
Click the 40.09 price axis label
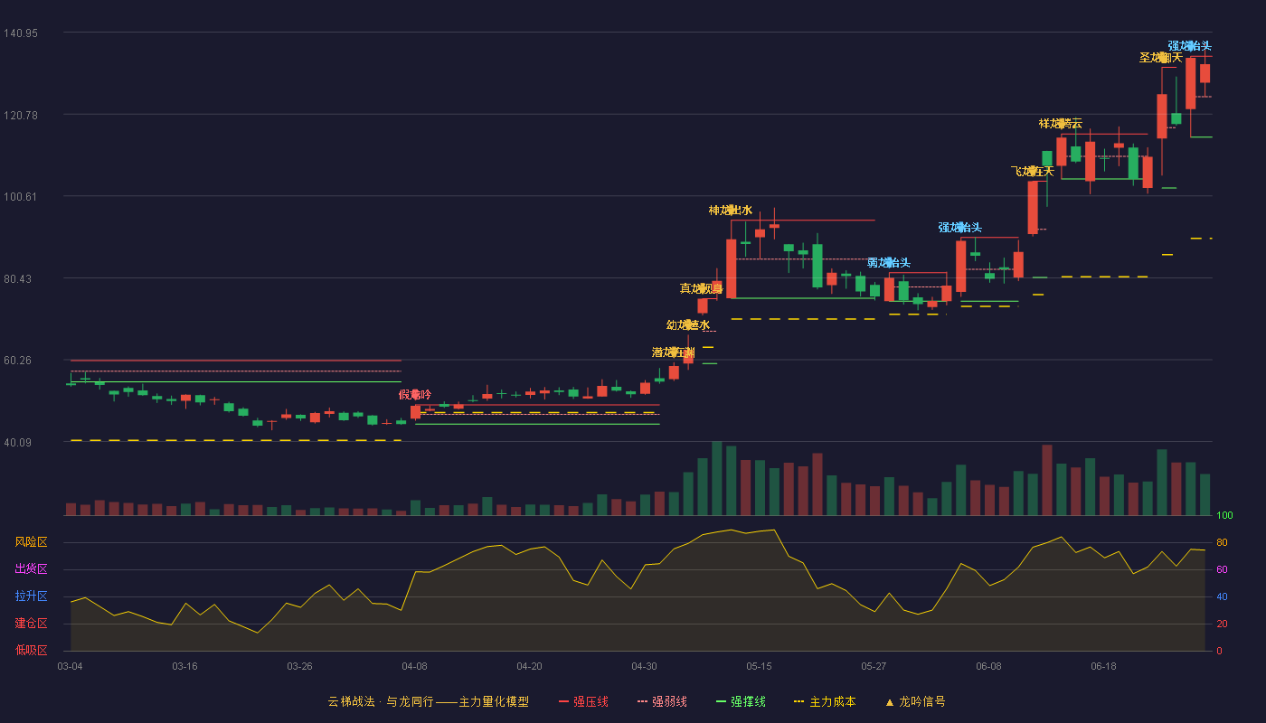click(18, 443)
